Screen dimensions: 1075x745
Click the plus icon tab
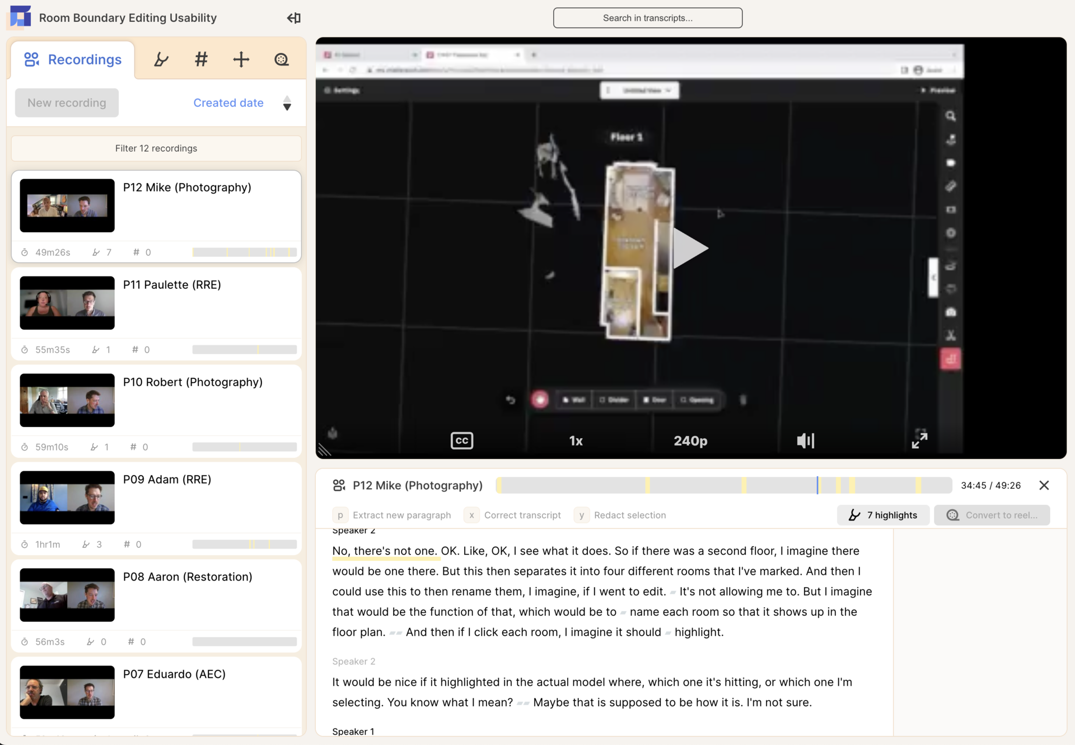[241, 59]
